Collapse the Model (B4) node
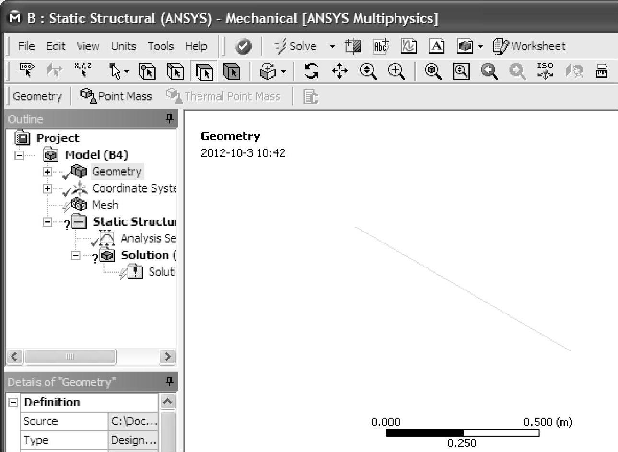The width and height of the screenshot is (618, 452). tap(19, 155)
